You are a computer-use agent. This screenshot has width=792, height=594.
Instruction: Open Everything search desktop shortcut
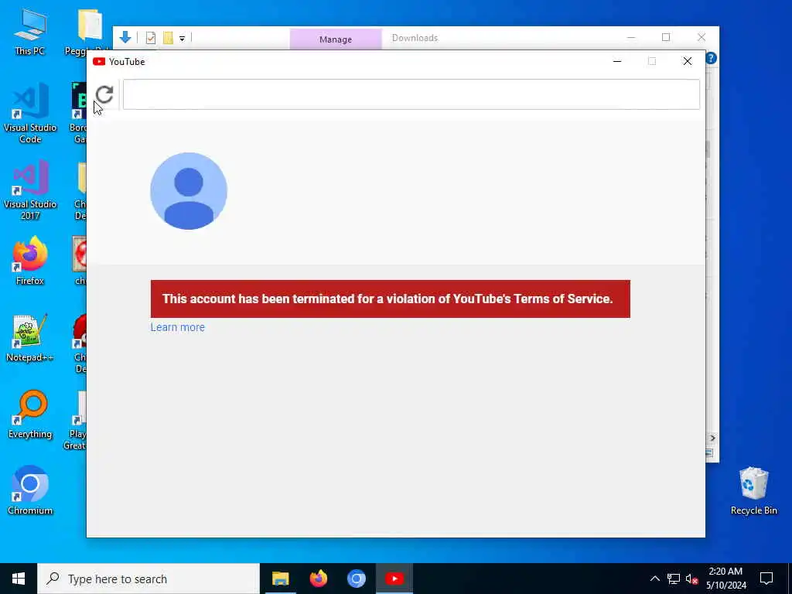click(x=30, y=415)
